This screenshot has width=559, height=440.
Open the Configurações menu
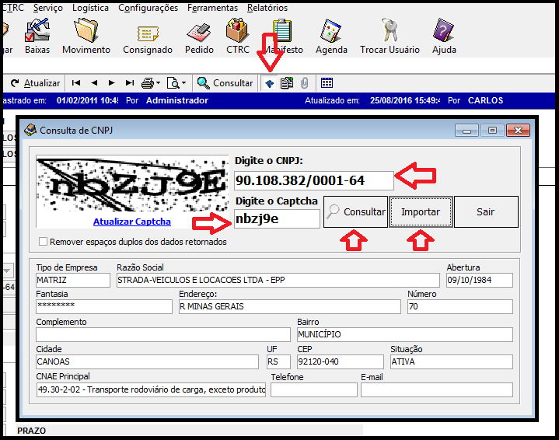coord(148,8)
